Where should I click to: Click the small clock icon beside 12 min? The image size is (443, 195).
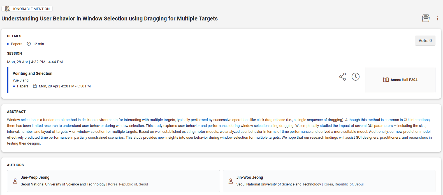coord(29,44)
